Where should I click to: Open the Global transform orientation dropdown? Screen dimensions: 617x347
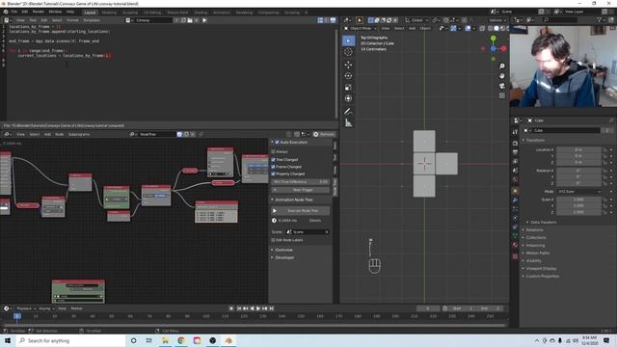(x=417, y=20)
